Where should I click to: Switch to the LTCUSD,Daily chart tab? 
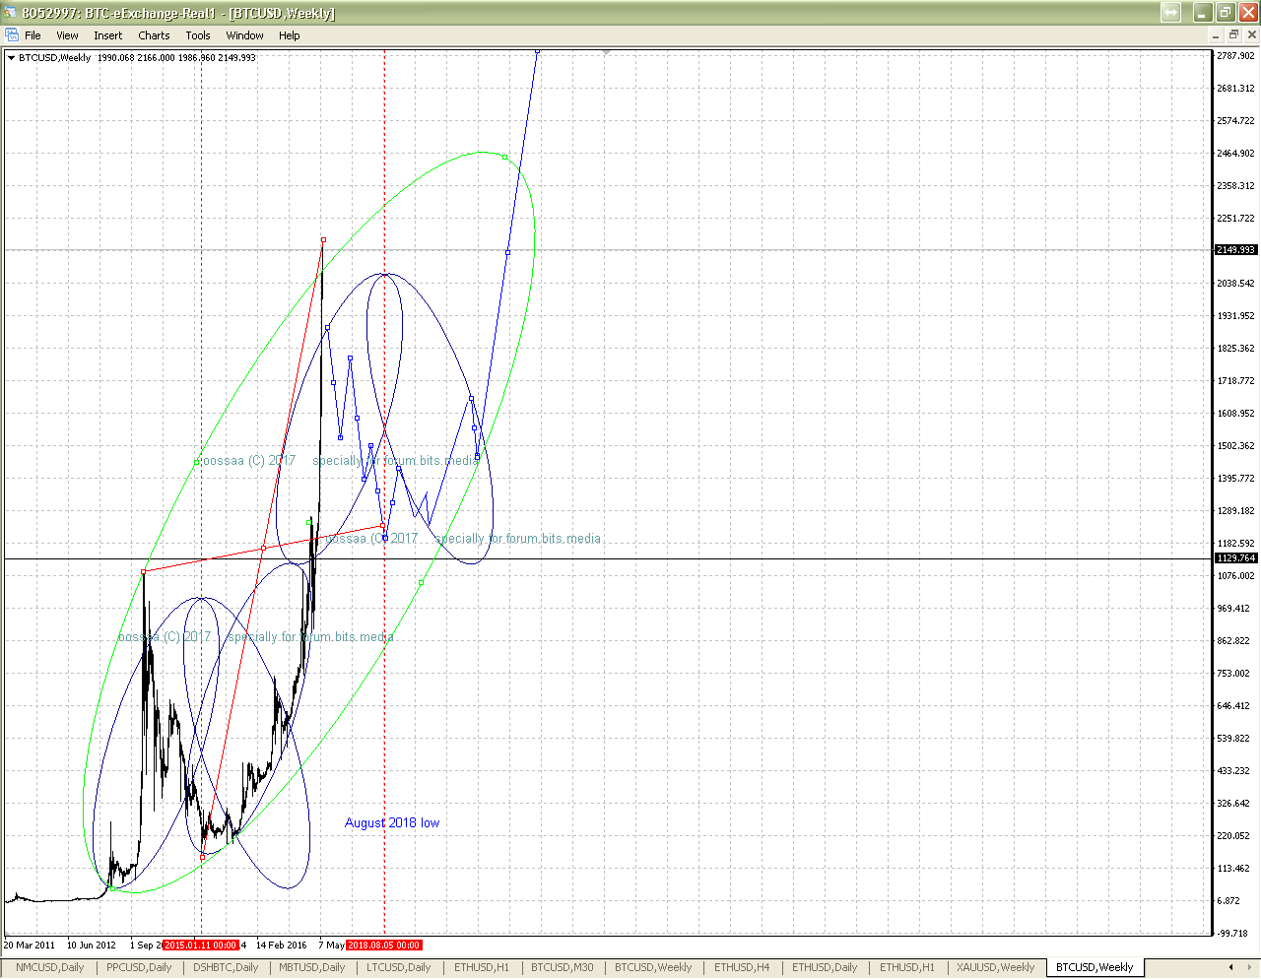pyautogui.click(x=399, y=967)
